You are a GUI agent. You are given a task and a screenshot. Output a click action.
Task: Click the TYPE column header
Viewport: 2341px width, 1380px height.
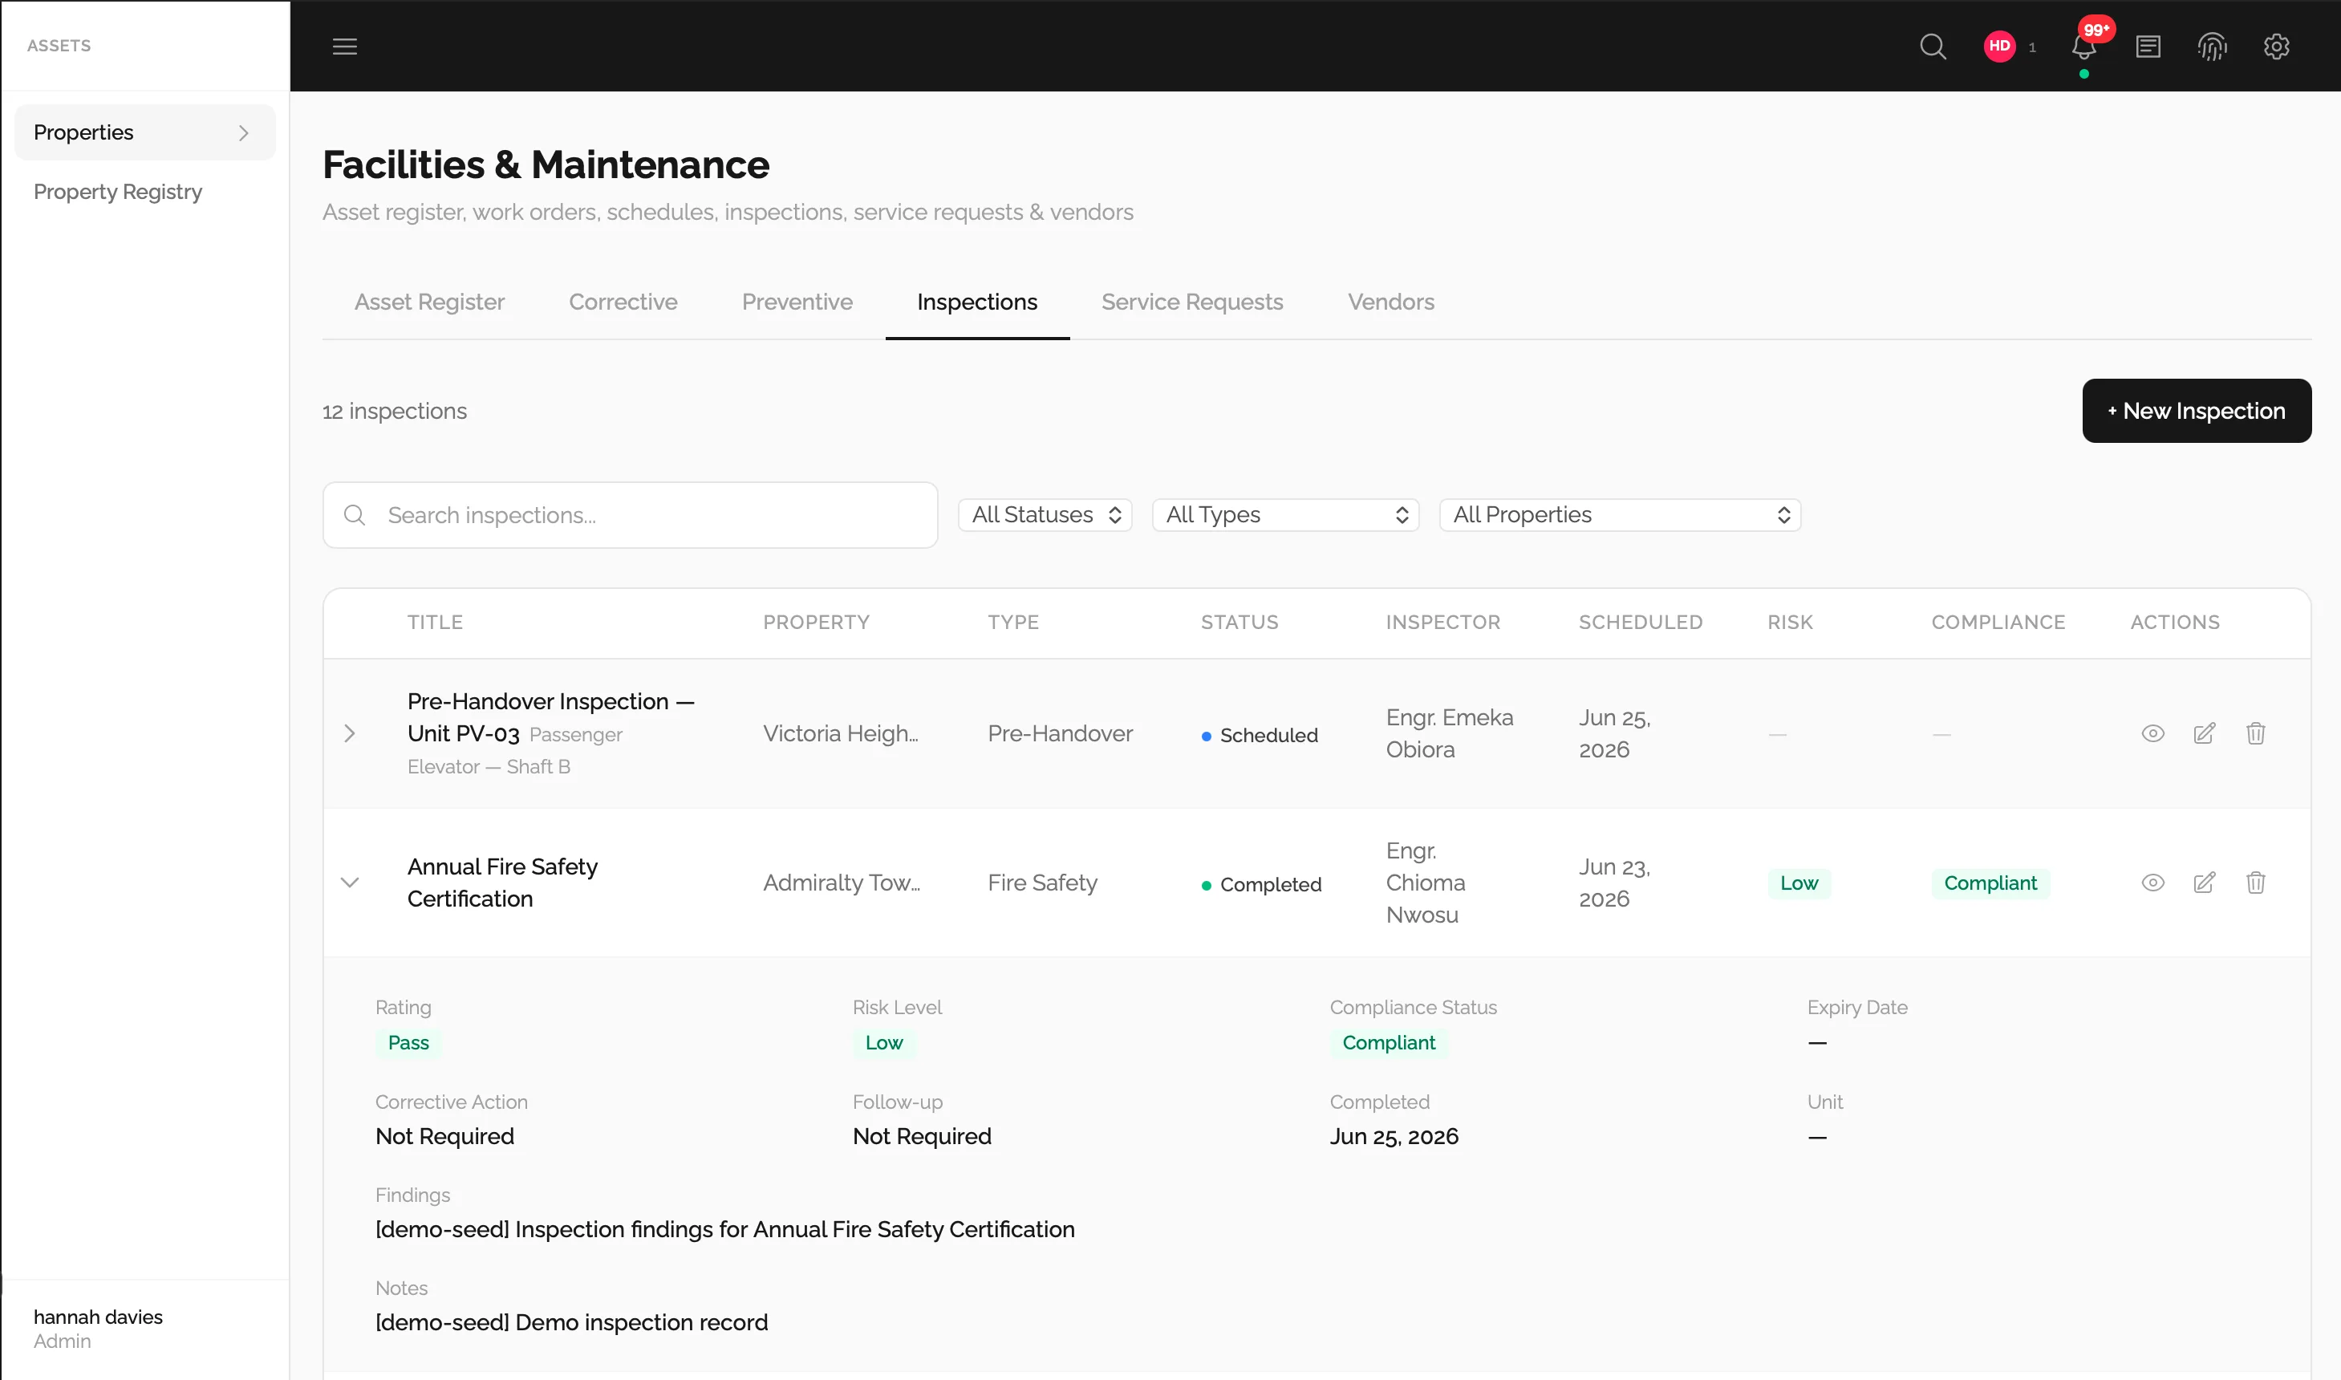(x=1013, y=622)
